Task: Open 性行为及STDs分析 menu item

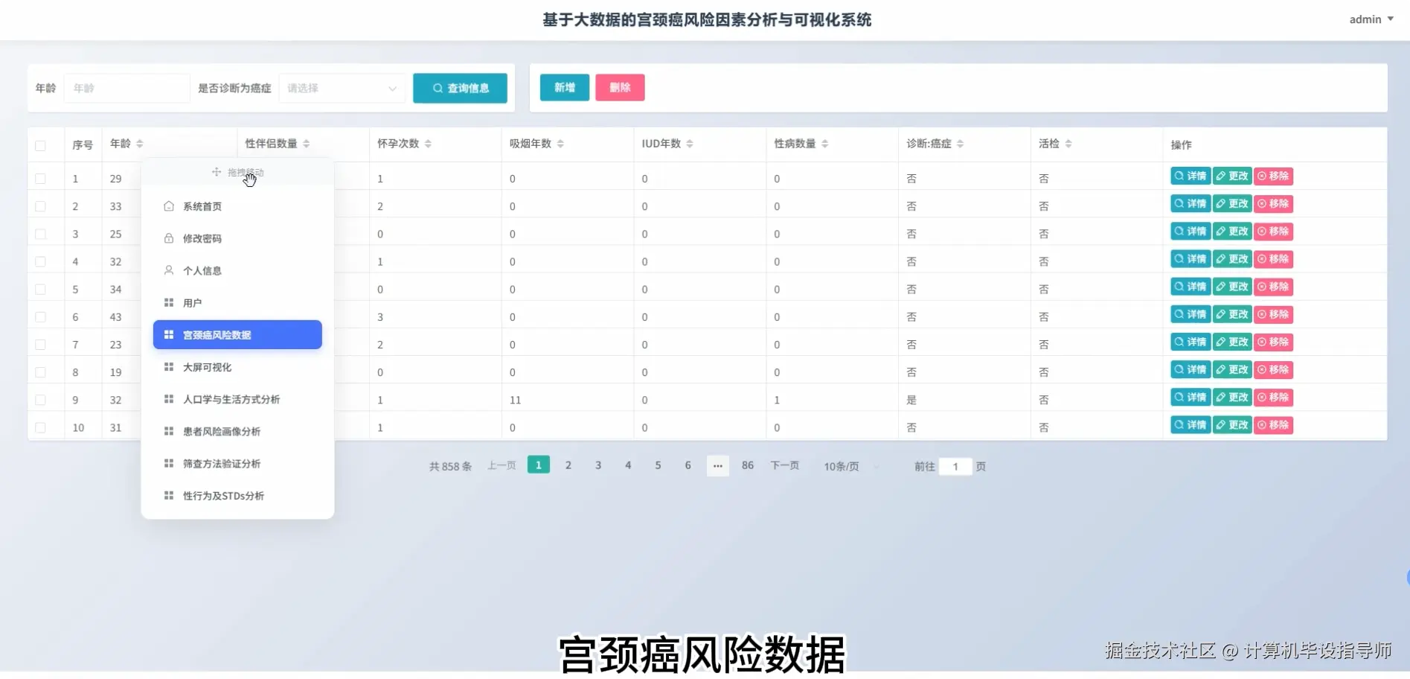Action: click(237, 495)
